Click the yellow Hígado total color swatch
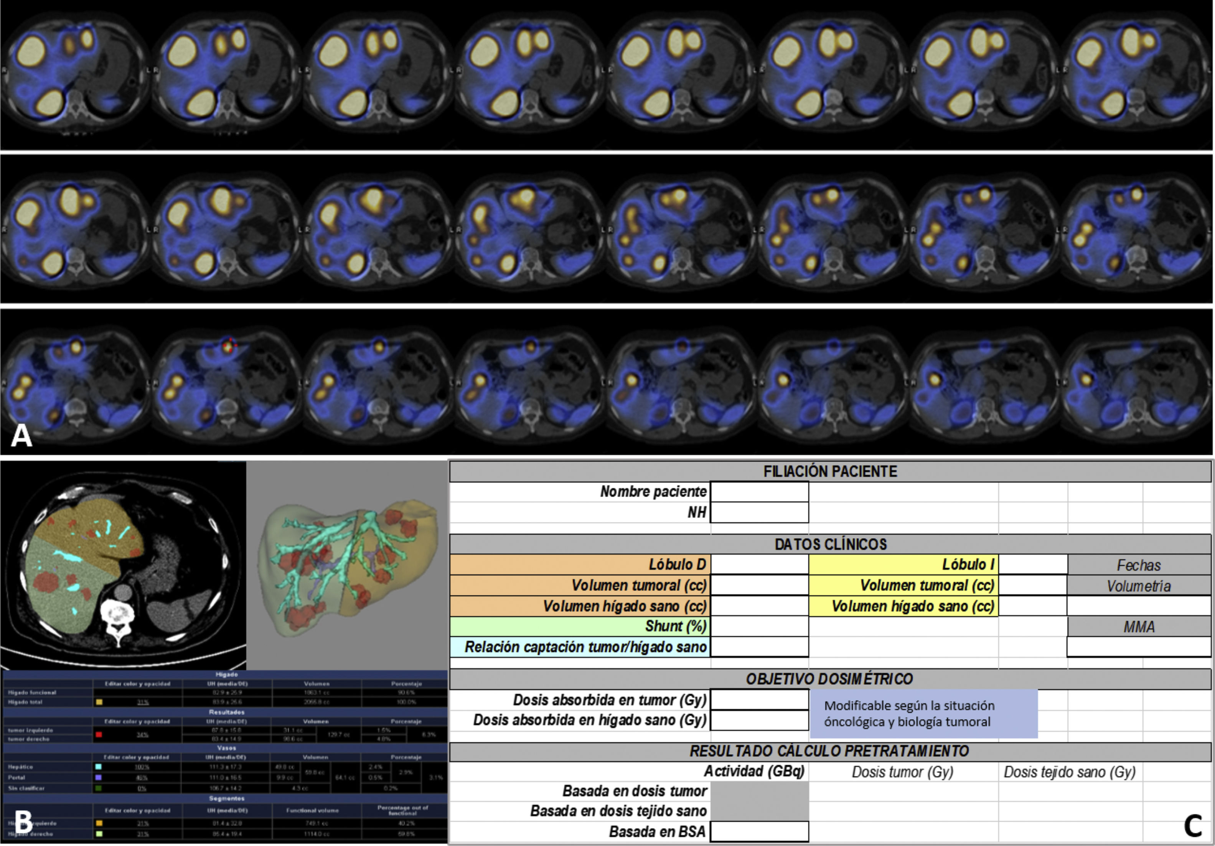Viewport: 1215px width, 846px height. (x=99, y=702)
